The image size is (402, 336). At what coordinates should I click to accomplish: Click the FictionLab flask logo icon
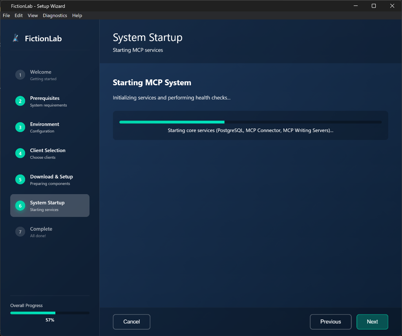point(16,38)
